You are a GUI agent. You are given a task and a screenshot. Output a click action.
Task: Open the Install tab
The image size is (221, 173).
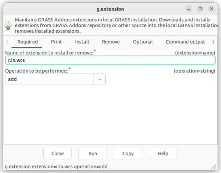tap(82, 42)
